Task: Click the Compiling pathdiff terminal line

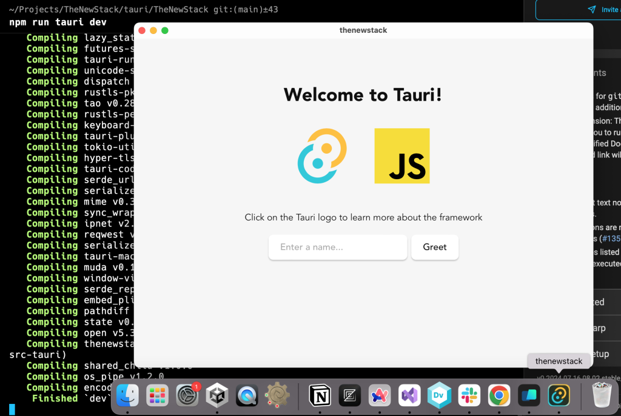Action: 78,311
